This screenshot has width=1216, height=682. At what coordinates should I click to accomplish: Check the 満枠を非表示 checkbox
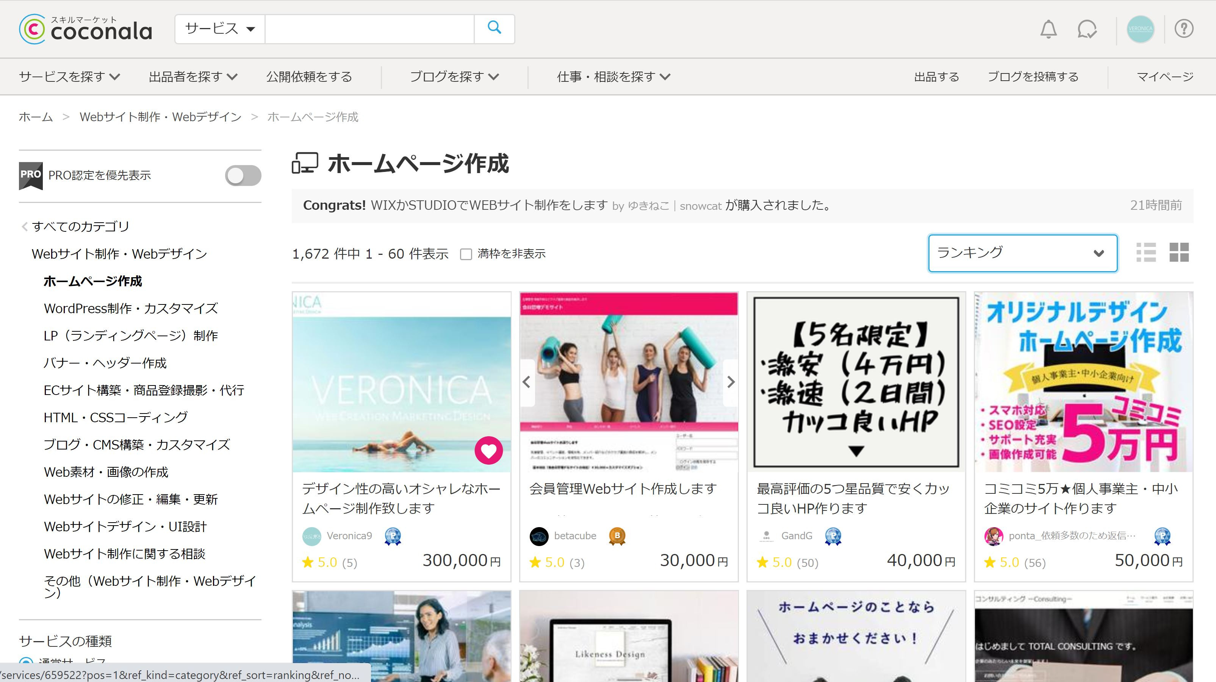[x=466, y=254]
